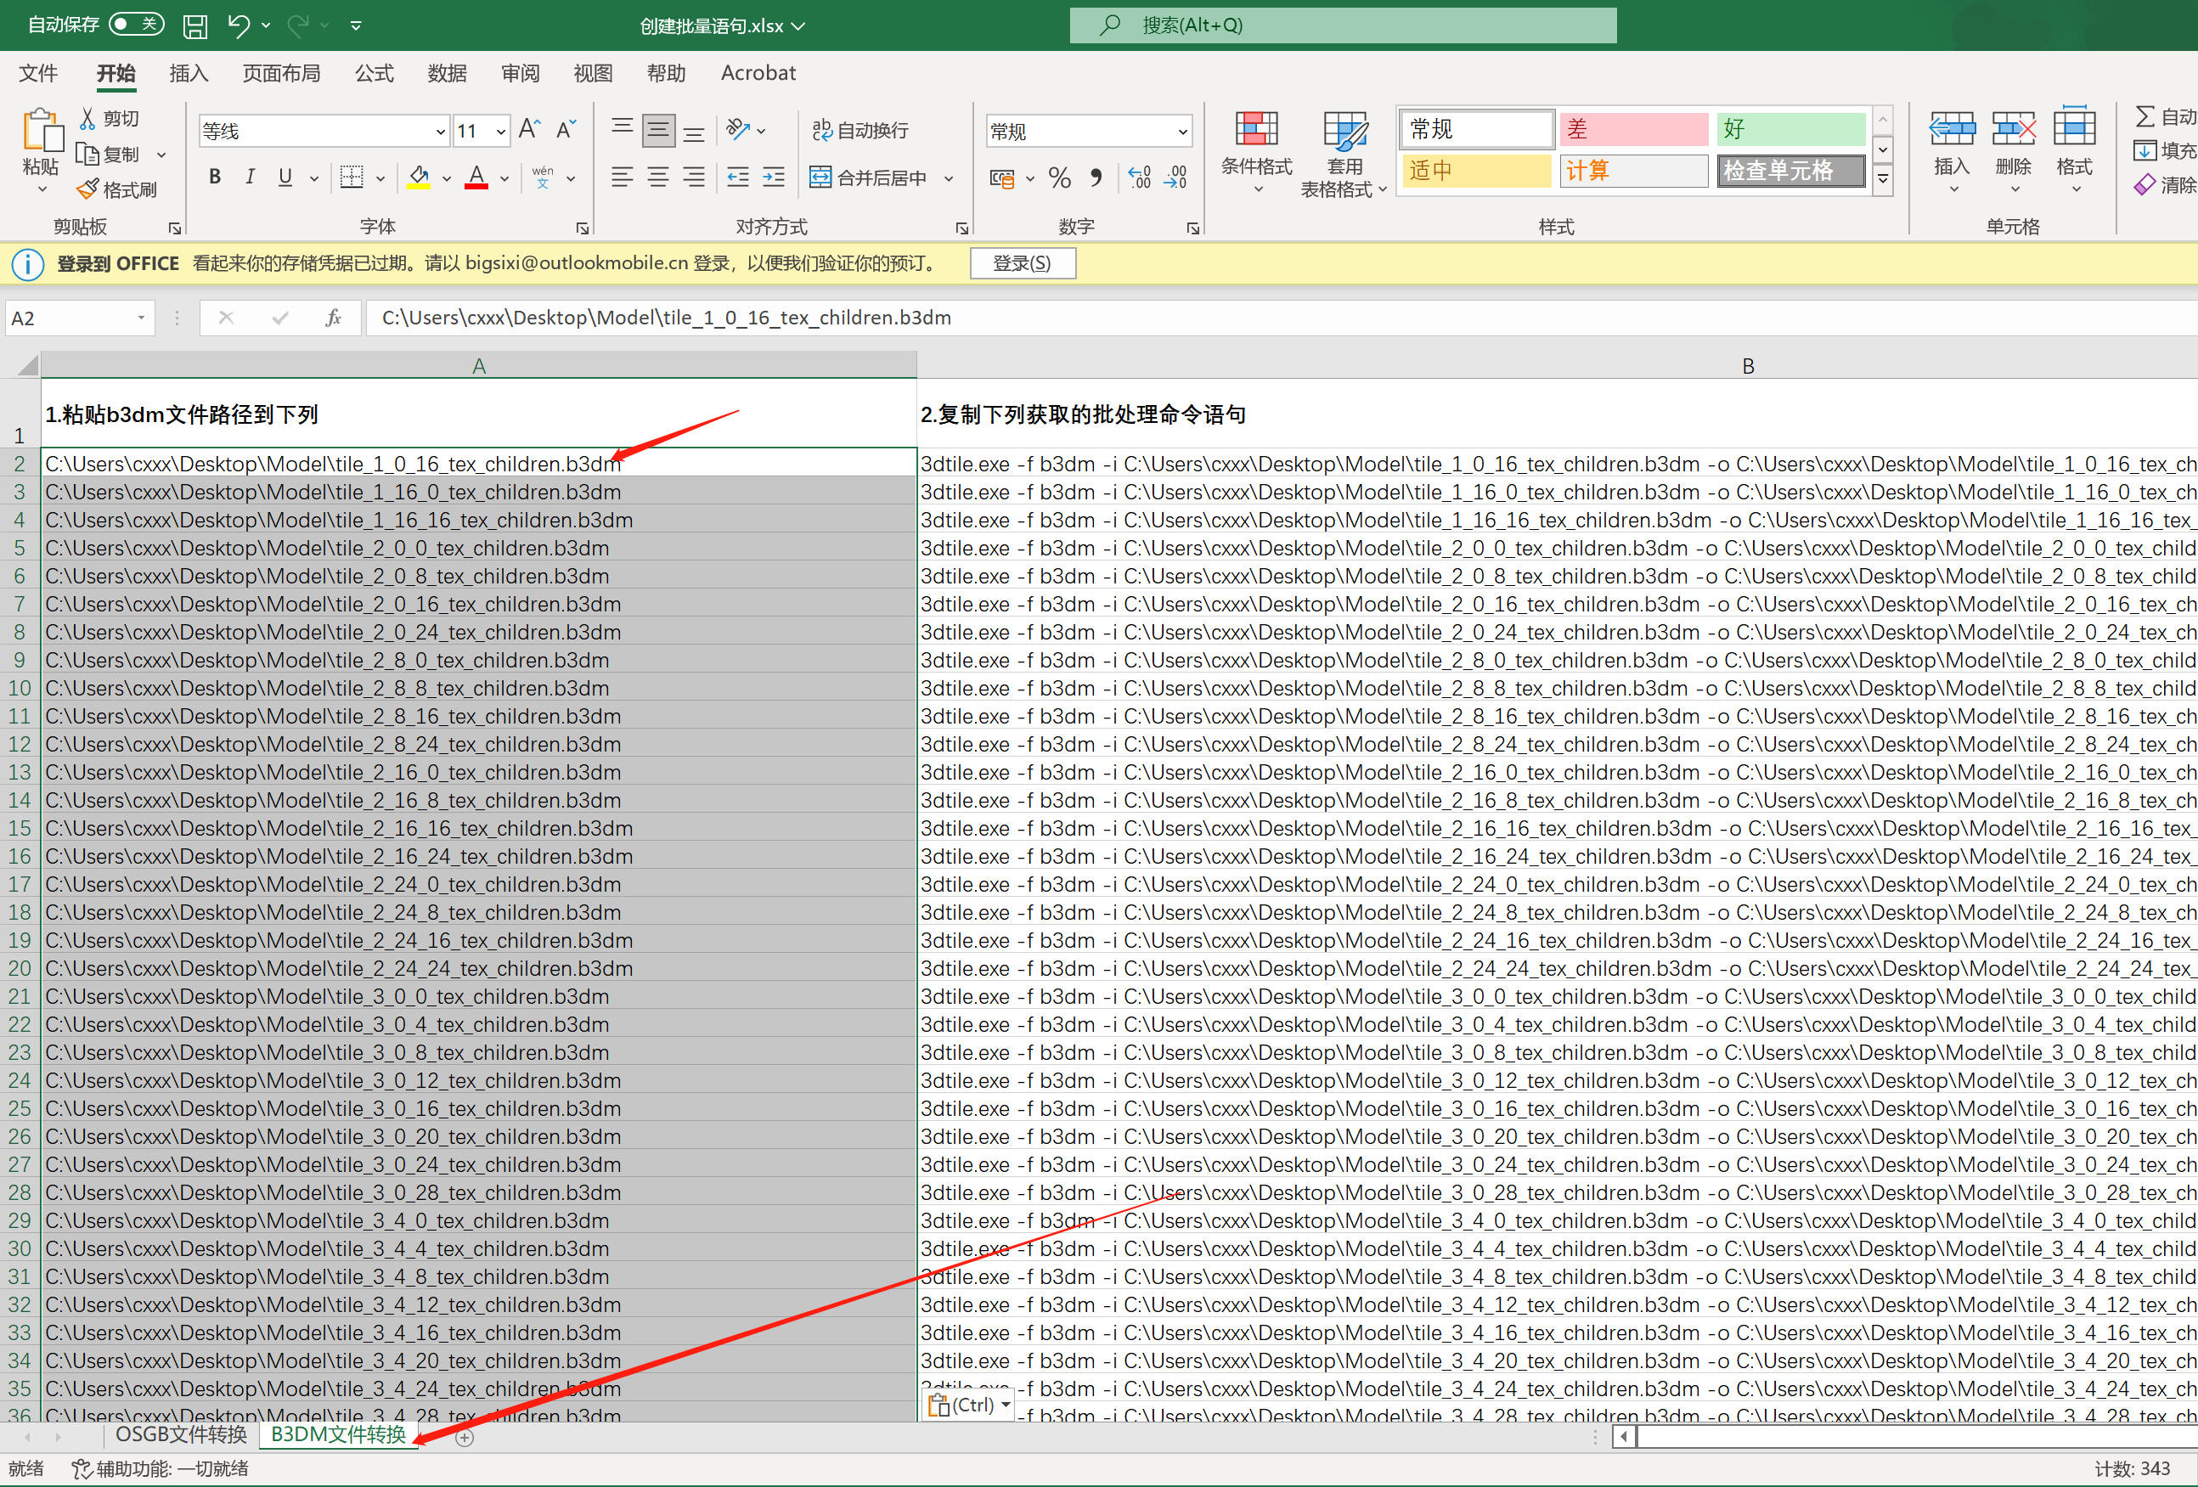This screenshot has height=1487, width=2198.
Task: Click the 登录(S) sign-in button
Action: pyautogui.click(x=1023, y=264)
